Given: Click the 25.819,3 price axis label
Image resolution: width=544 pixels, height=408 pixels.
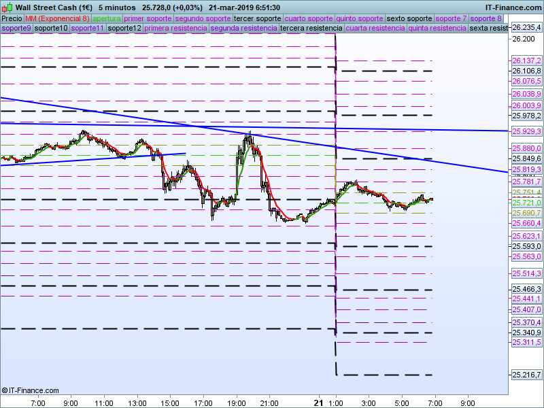Looking at the screenshot, I should pyautogui.click(x=526, y=169).
